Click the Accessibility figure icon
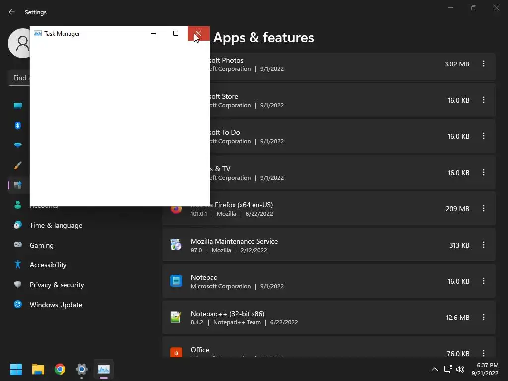The image size is (508, 381). click(18, 265)
